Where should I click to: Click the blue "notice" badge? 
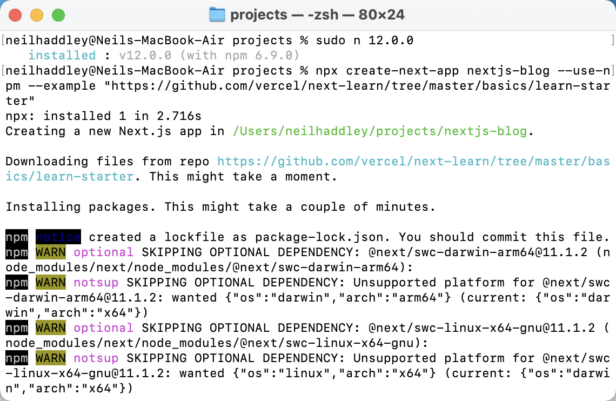tap(58, 237)
